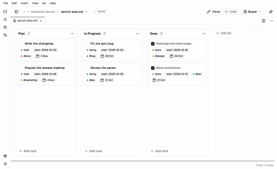
Task: Open the done status on Redesign the home page
Action: 157,50
